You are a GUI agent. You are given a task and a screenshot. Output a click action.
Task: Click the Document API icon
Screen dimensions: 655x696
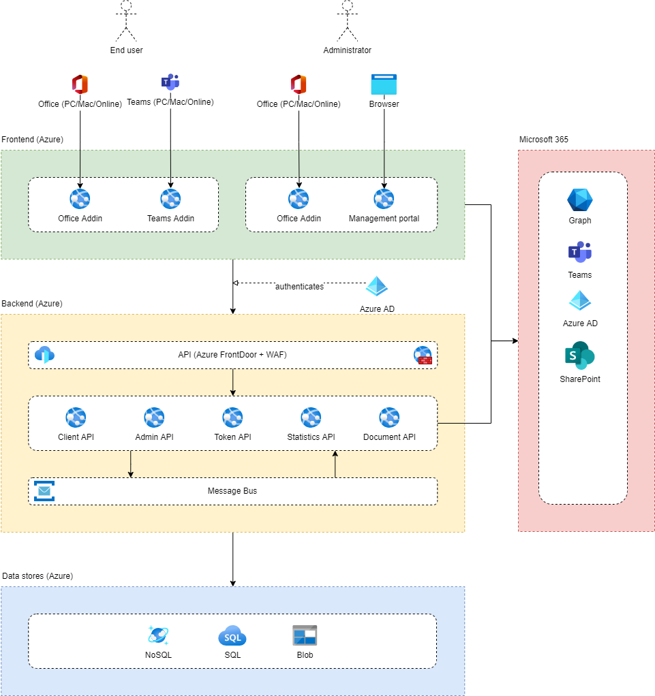tap(389, 417)
